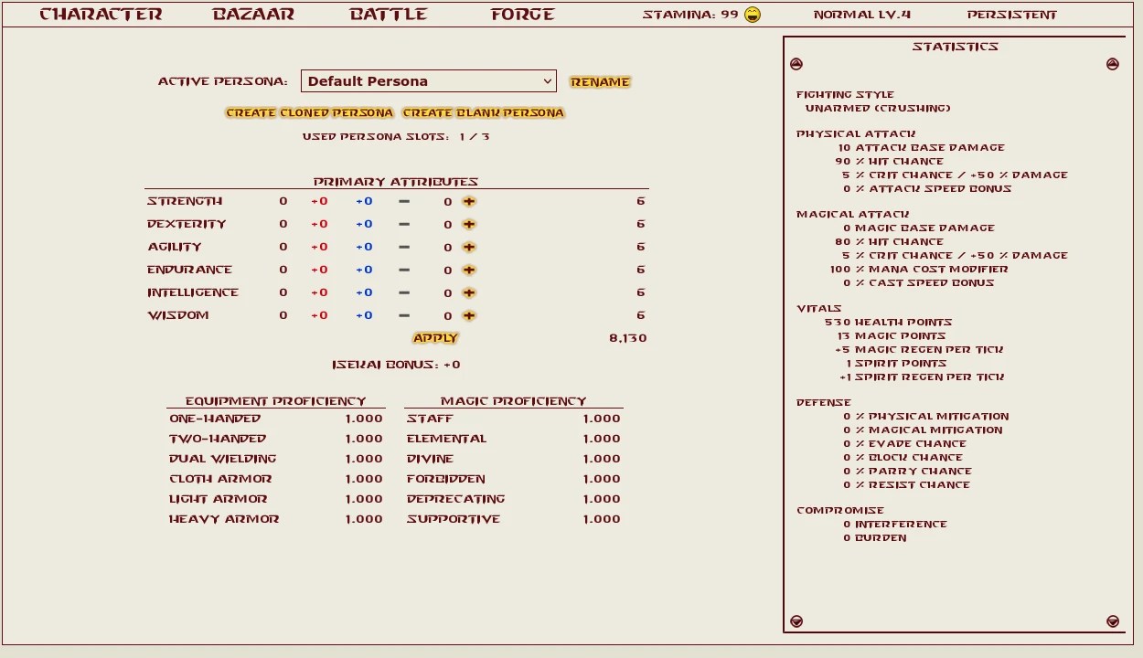Click the Statistics panel heading
Screen dimensions: 1143x658
[x=955, y=47]
